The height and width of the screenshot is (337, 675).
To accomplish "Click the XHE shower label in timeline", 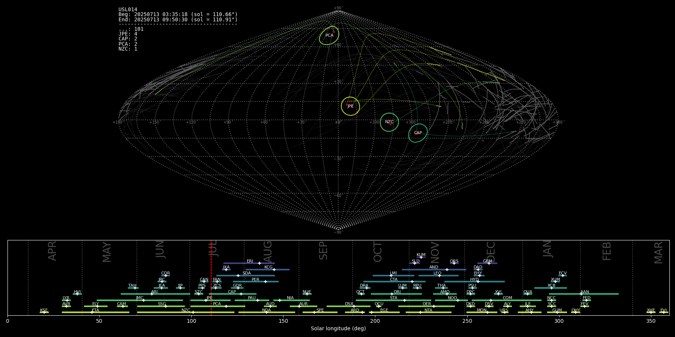I will (x=651, y=310).
